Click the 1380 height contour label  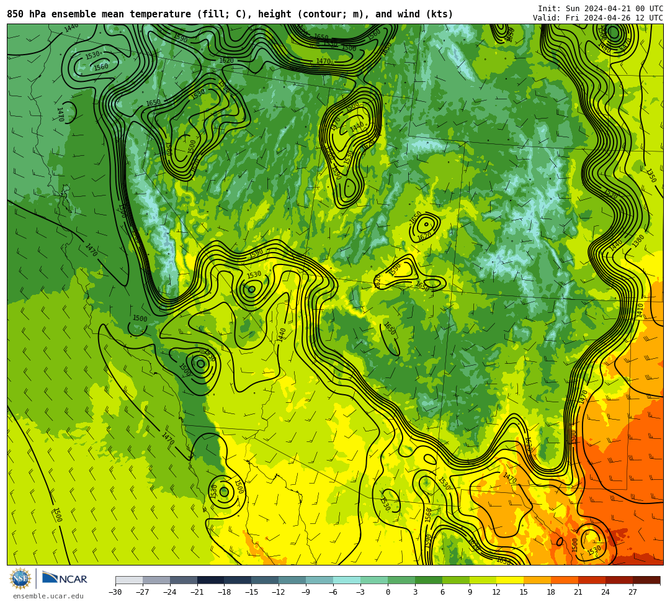(638, 241)
